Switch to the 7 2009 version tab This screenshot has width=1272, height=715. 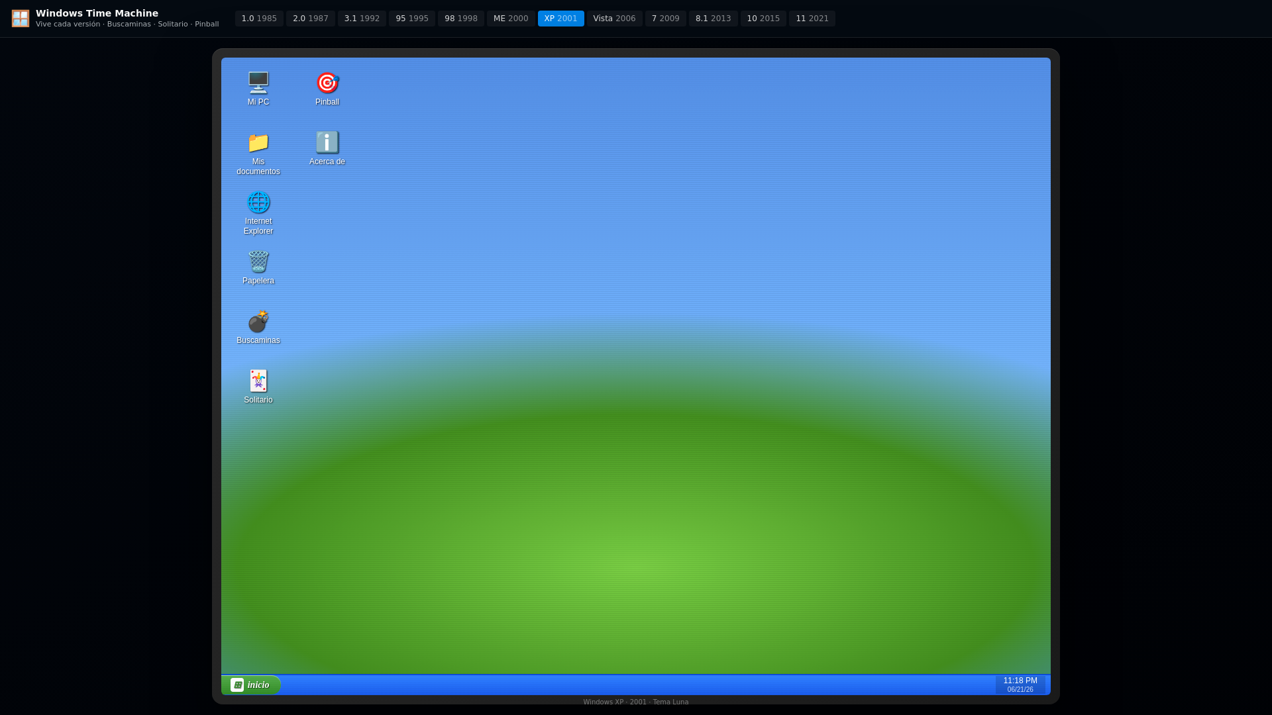click(666, 19)
